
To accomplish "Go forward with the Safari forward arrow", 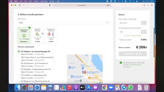I will tap(27, 5).
